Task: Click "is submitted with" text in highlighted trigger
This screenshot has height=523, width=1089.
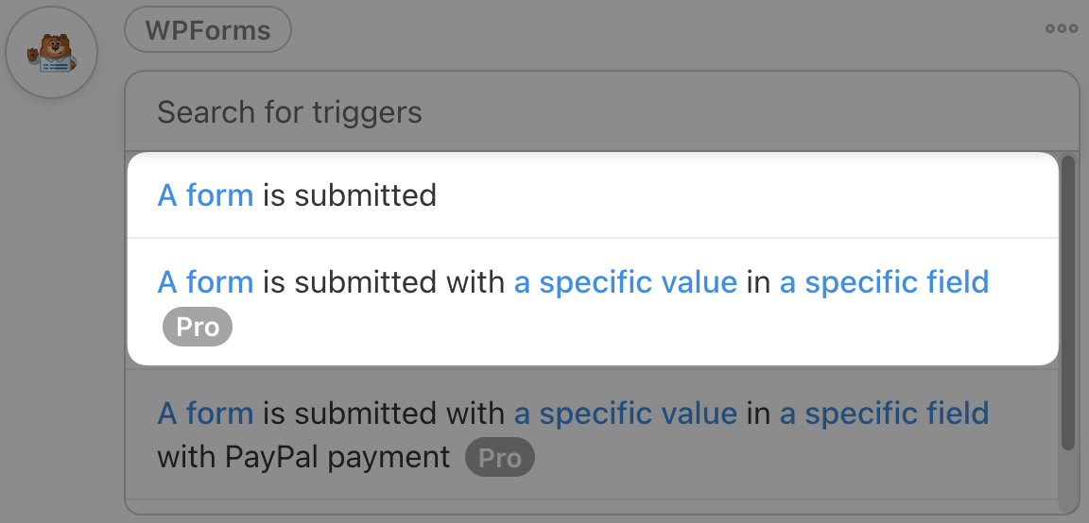Action: click(x=384, y=281)
